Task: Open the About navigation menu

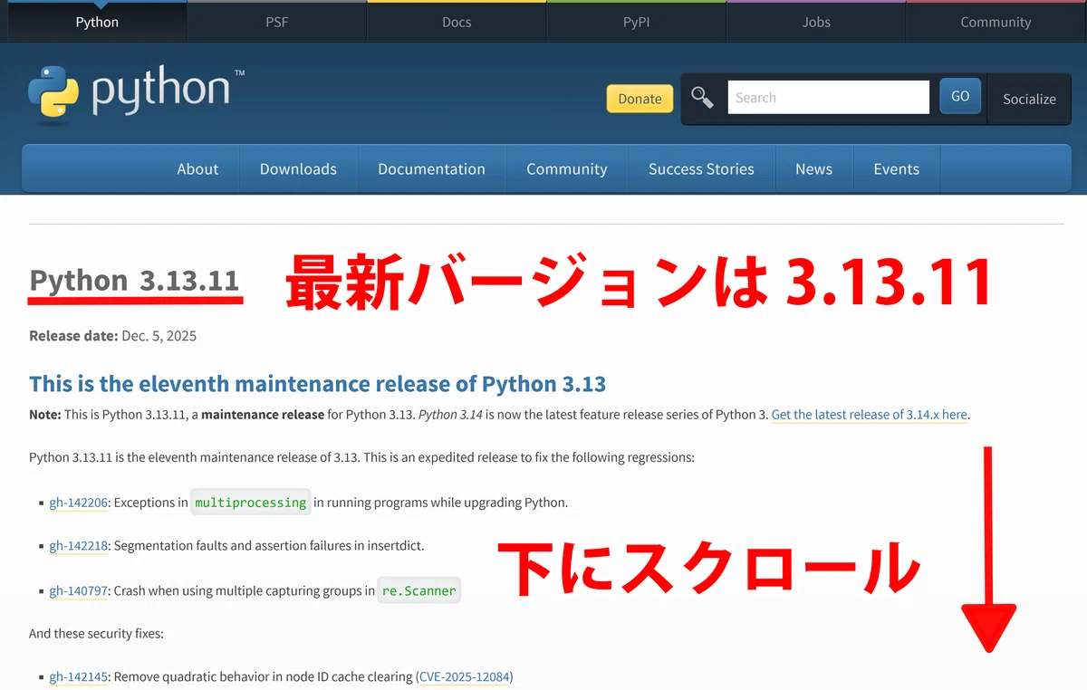Action: 197,168
